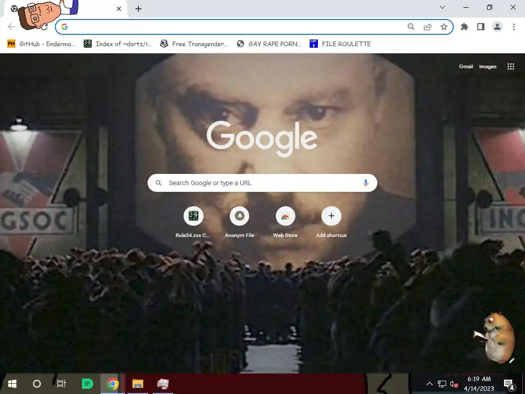Open Google Images link

pyautogui.click(x=488, y=67)
